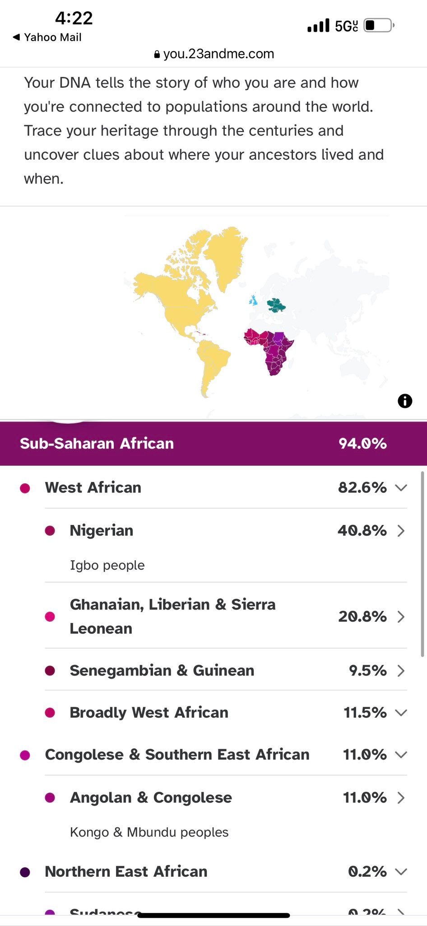Tap the you.23andme.com address bar

click(x=214, y=54)
